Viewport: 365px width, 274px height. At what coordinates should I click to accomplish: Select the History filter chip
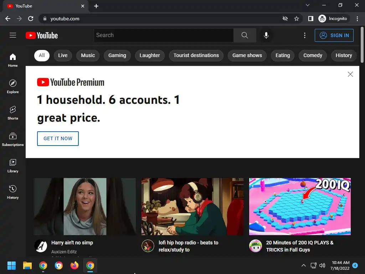344,55
